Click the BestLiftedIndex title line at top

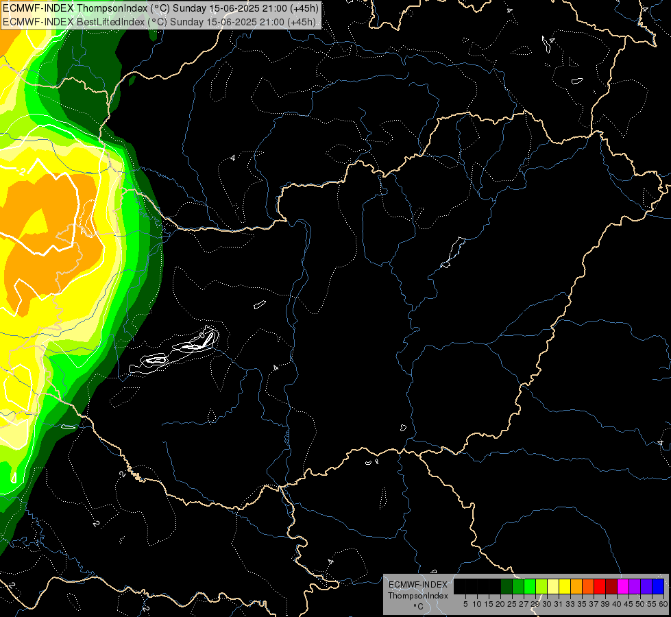[159, 21]
